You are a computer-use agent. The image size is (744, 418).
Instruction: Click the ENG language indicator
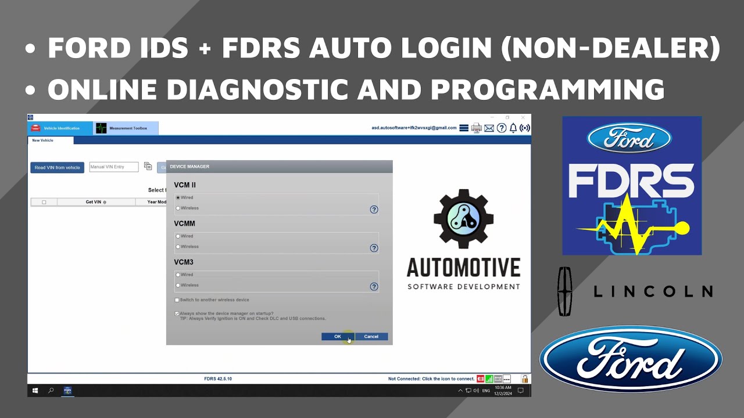pyautogui.click(x=487, y=391)
